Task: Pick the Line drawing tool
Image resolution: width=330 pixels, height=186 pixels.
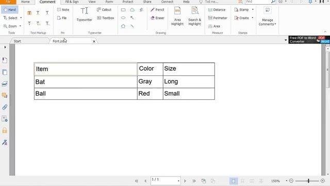Action: 132,26
